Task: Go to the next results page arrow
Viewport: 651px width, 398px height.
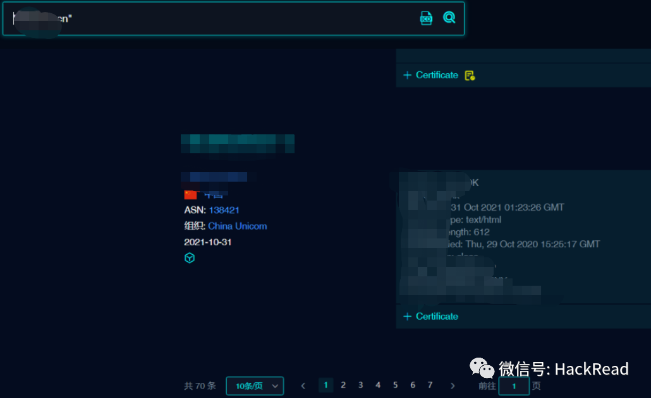Action: [452, 385]
